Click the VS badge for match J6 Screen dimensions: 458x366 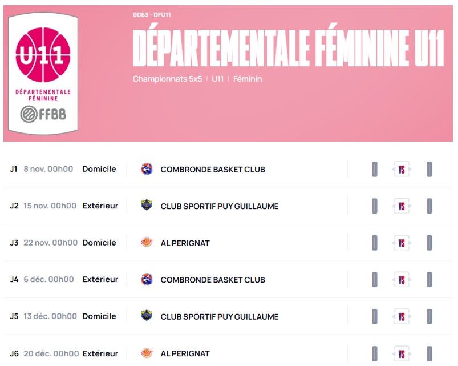click(402, 353)
